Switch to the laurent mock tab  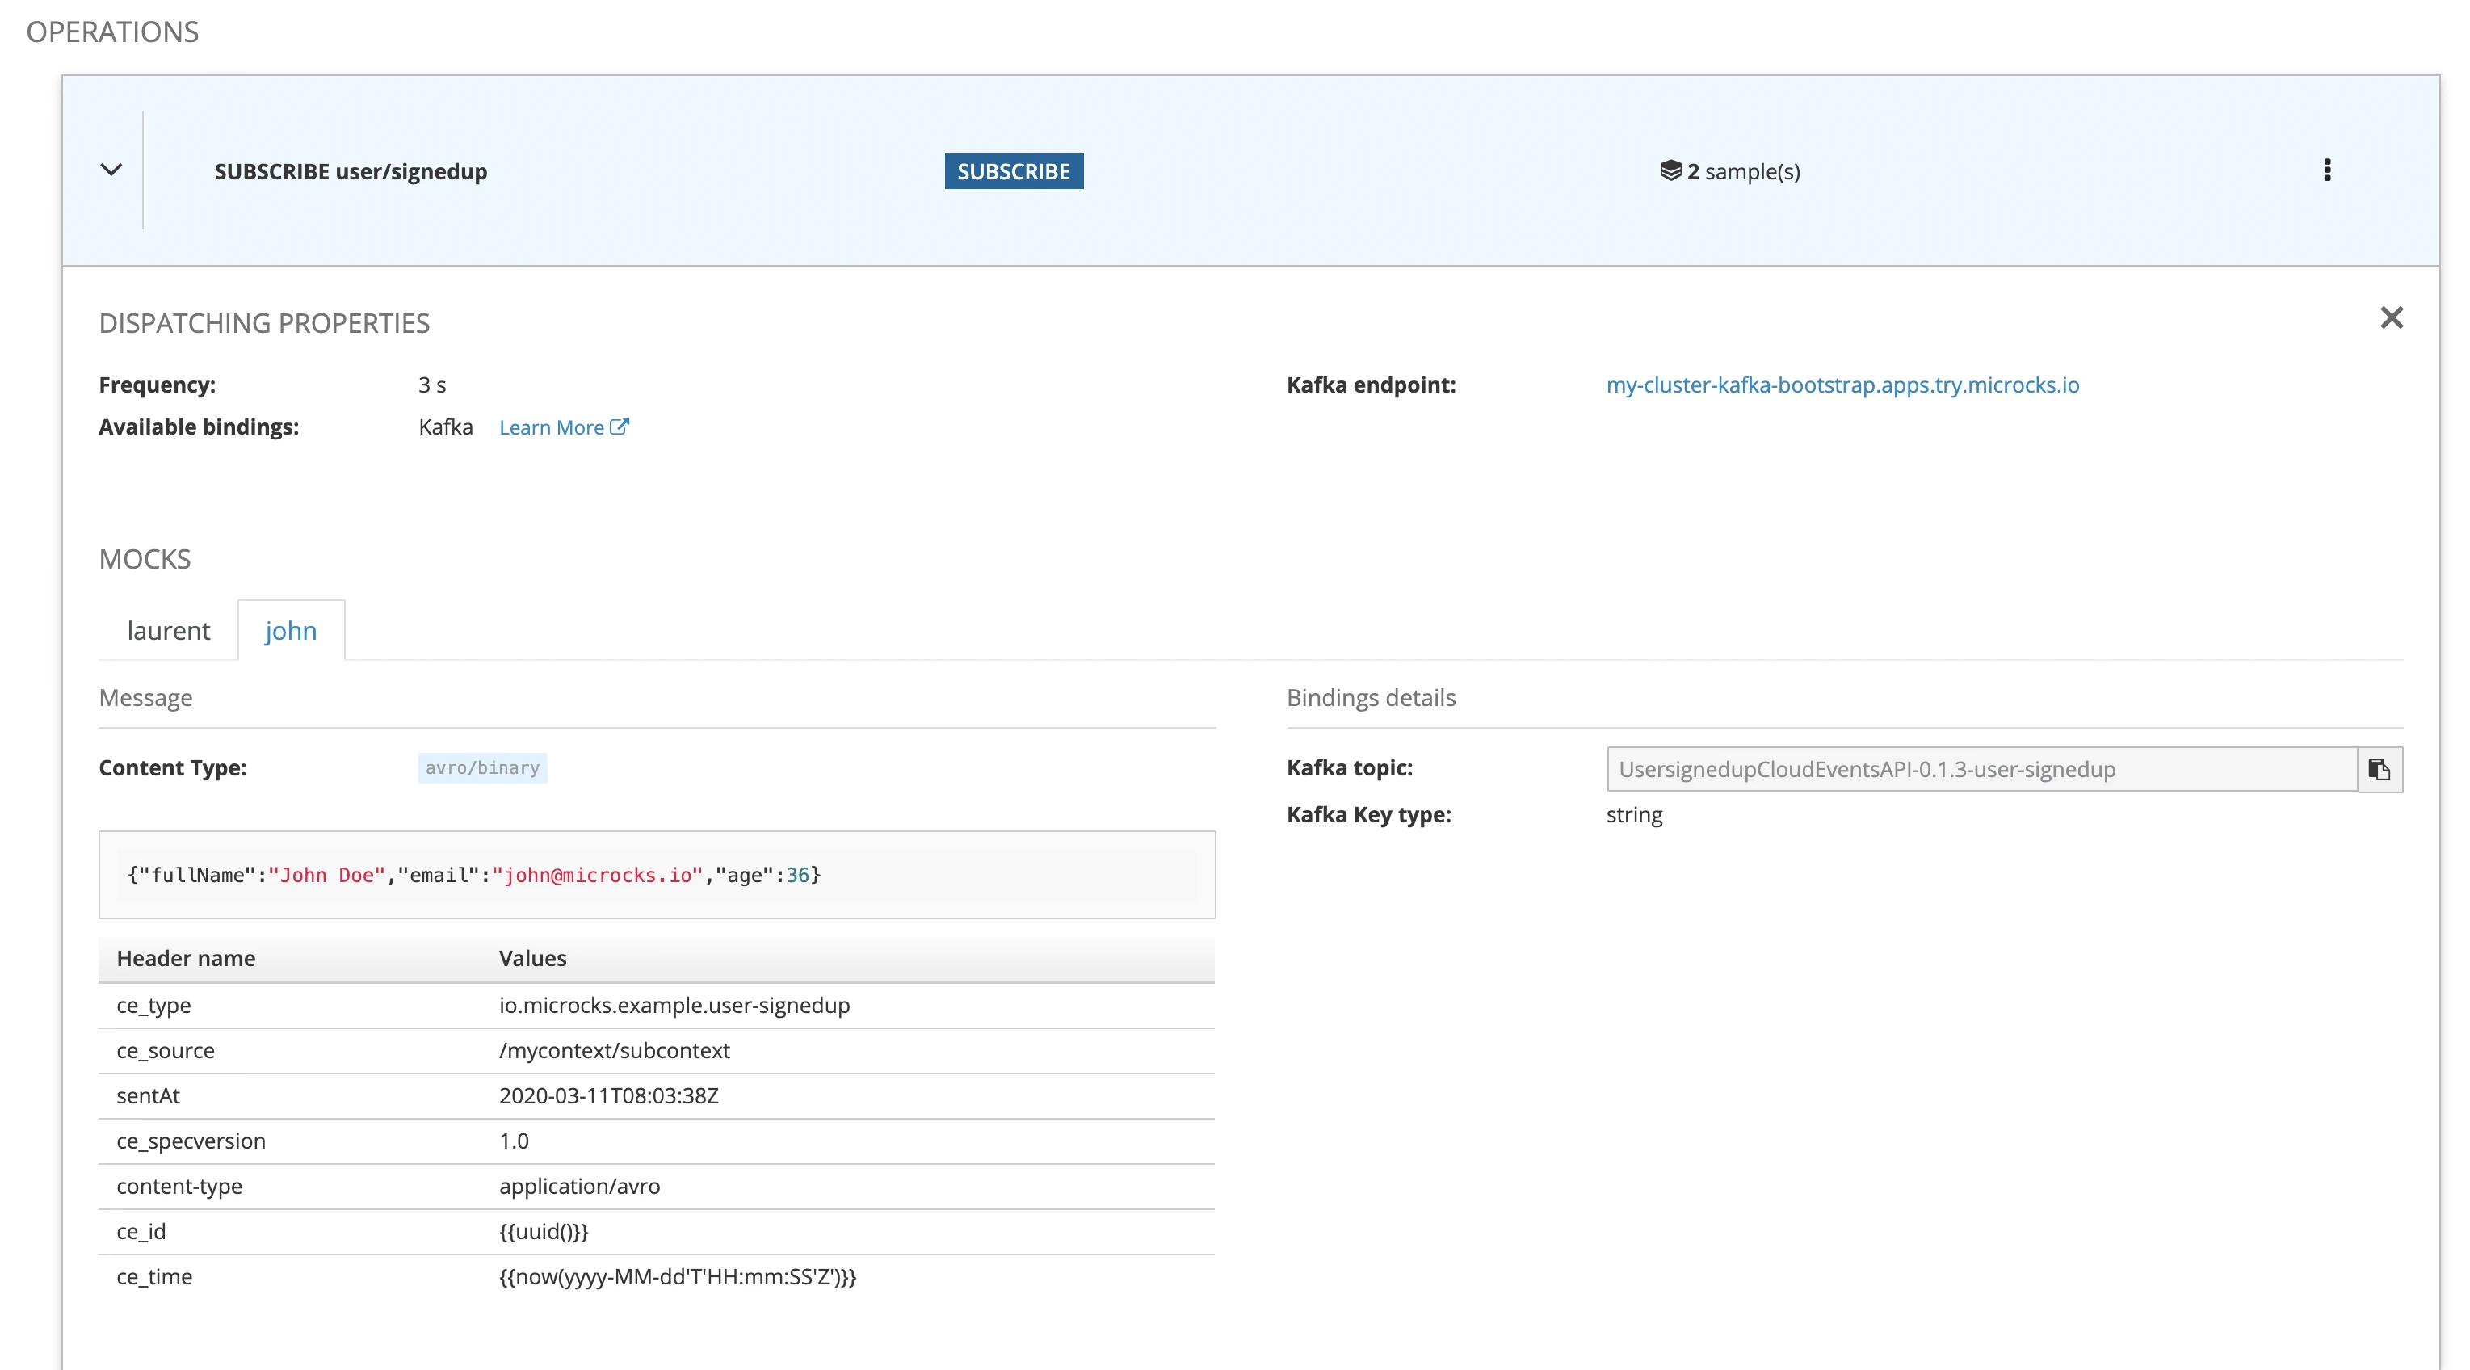168,630
